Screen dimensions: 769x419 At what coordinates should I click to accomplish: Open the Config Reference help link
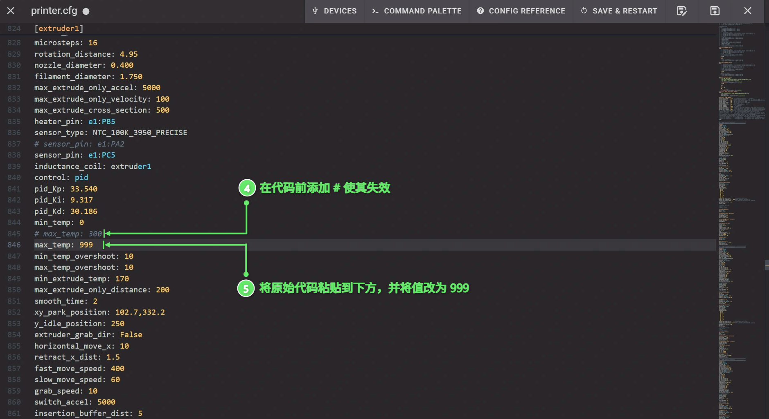pyautogui.click(x=521, y=11)
